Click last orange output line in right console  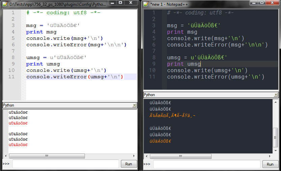point(160,141)
